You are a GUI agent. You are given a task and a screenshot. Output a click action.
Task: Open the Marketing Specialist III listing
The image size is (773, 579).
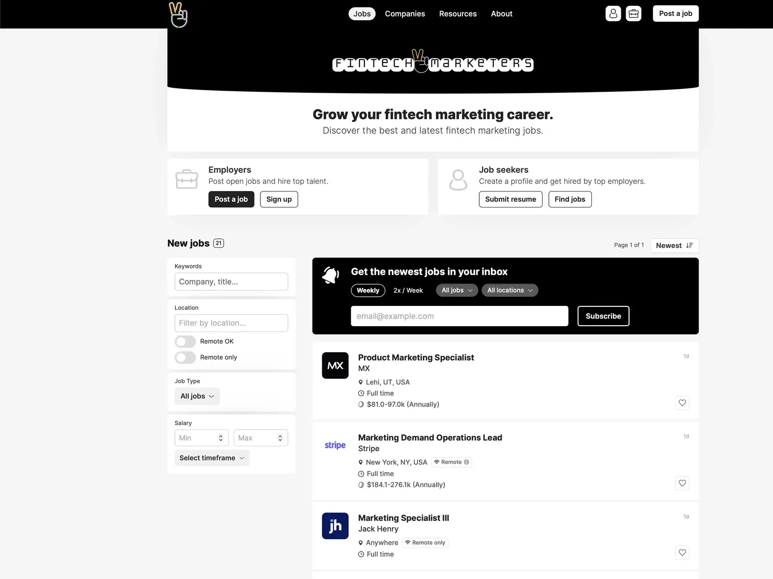403,518
